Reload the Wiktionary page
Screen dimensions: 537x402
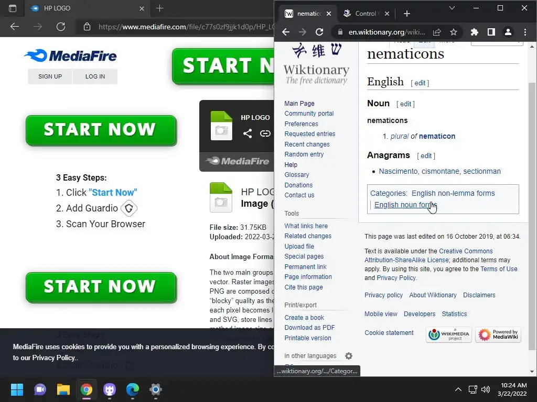pyautogui.click(x=319, y=32)
